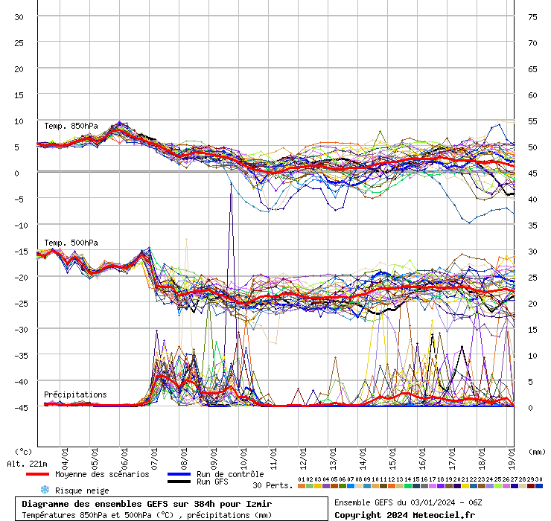
Task: Click the Temp. 500hPa chart label
Action: tap(71, 243)
